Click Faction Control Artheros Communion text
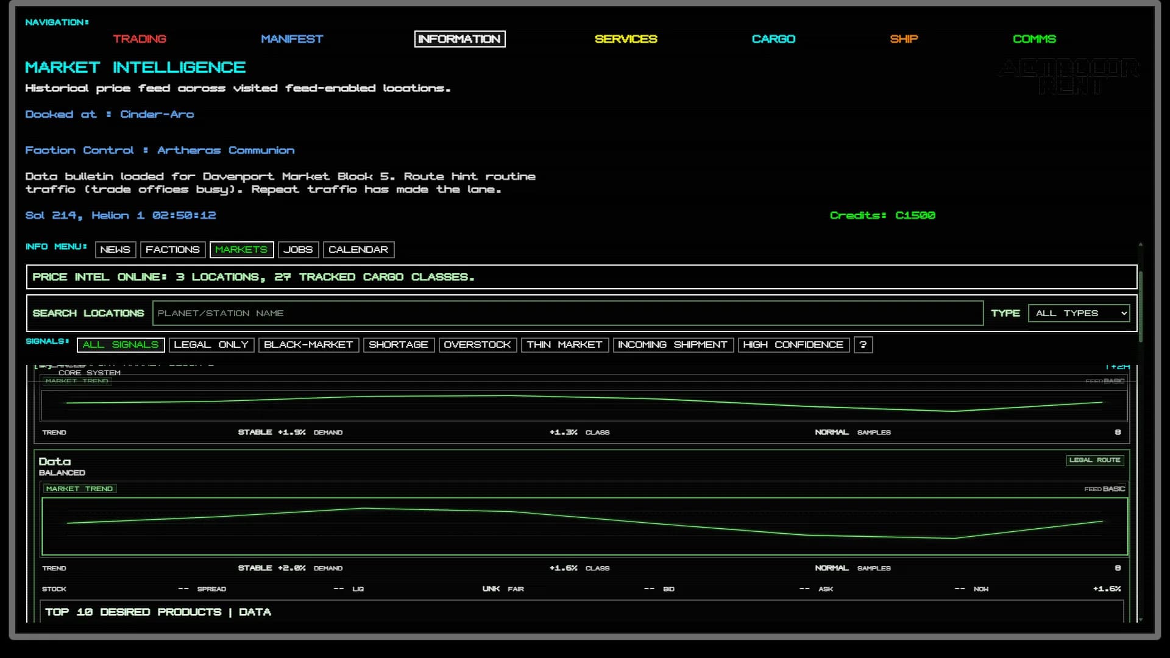Image resolution: width=1170 pixels, height=658 pixels. (160, 150)
